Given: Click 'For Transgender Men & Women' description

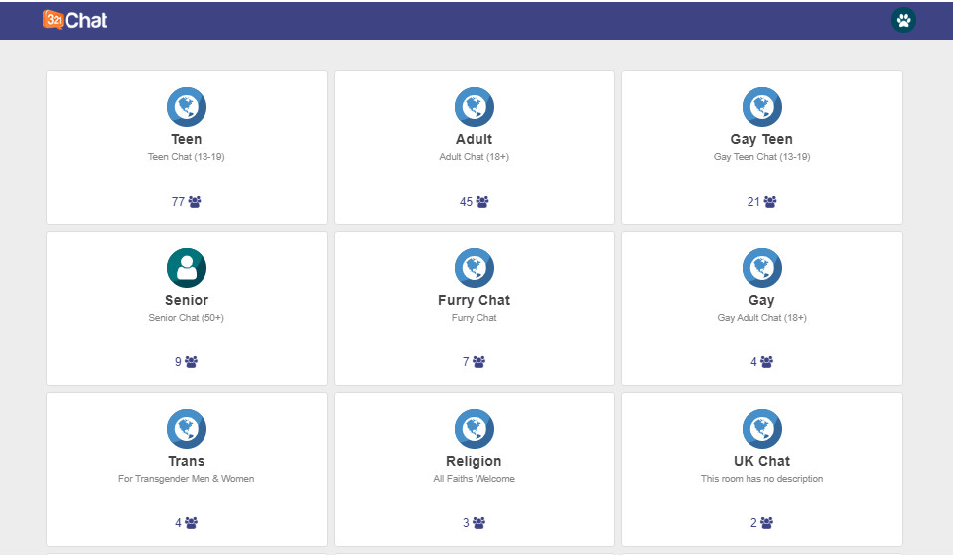Looking at the screenshot, I should tap(187, 479).
